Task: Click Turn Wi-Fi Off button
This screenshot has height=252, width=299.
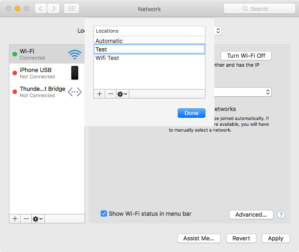Action: tap(246, 56)
